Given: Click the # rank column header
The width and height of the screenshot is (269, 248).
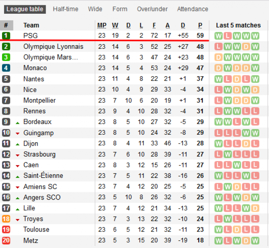Looking at the screenshot, I should (x=6, y=25).
